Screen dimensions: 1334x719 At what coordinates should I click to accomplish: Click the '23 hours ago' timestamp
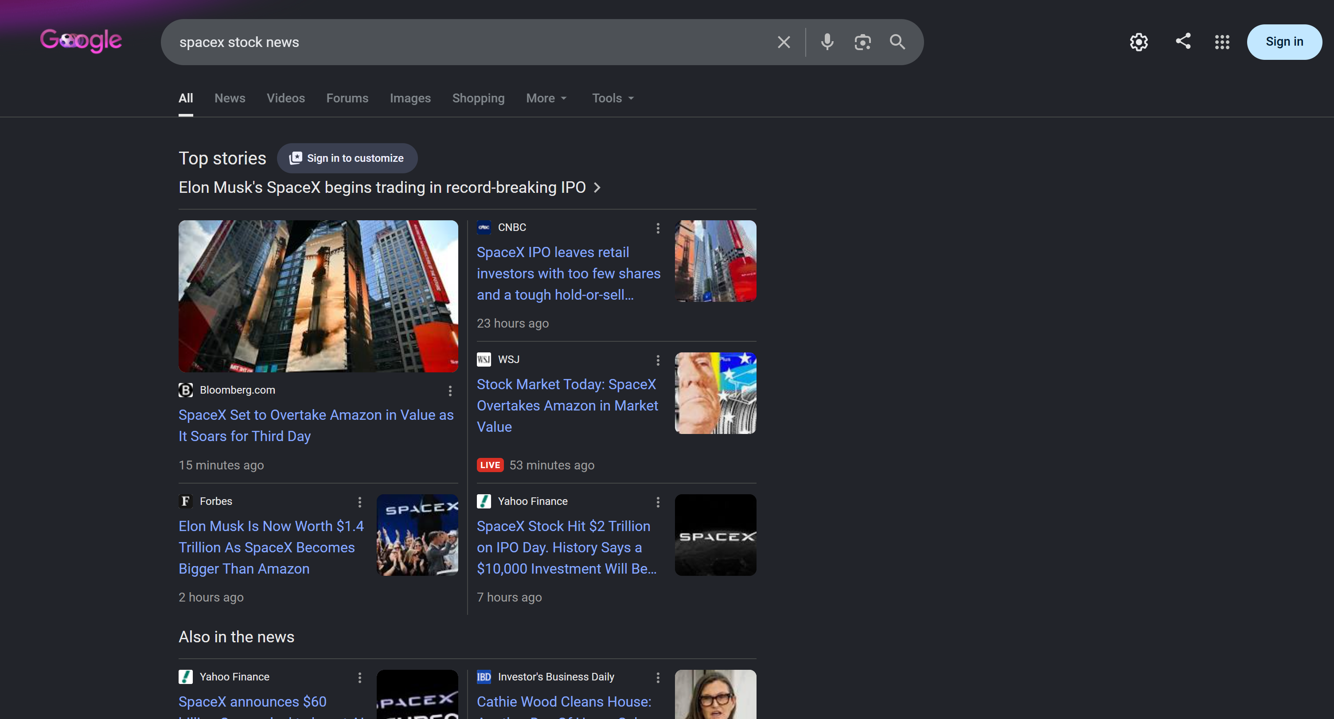pos(513,323)
